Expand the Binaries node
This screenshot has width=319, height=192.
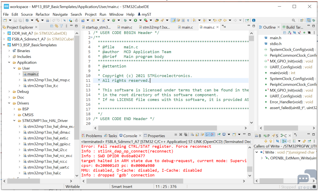(9, 50)
